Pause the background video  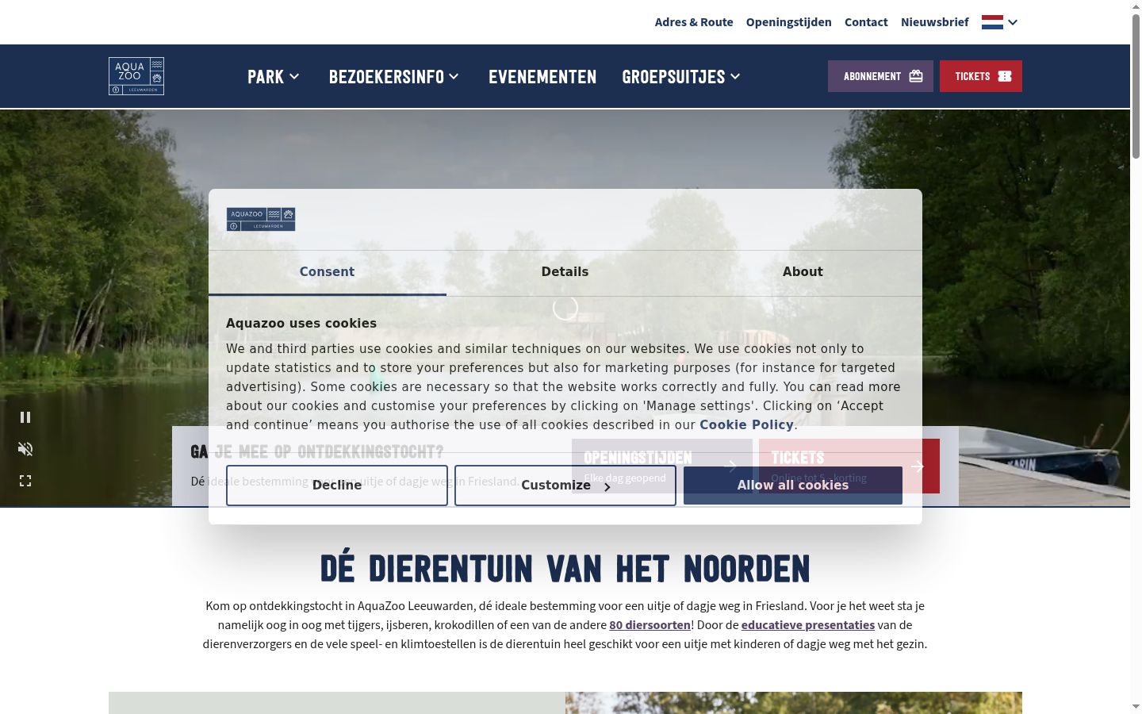click(x=25, y=417)
